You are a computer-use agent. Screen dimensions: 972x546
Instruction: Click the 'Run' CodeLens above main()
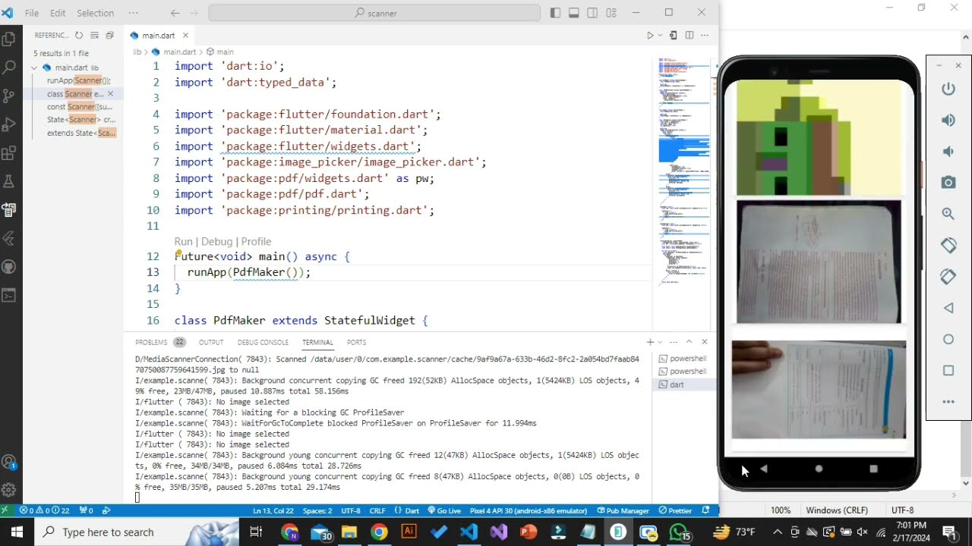183,241
